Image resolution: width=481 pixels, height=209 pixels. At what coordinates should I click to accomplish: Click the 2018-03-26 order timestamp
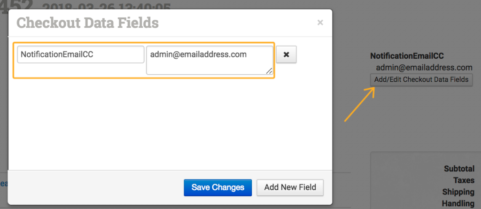pos(106,6)
